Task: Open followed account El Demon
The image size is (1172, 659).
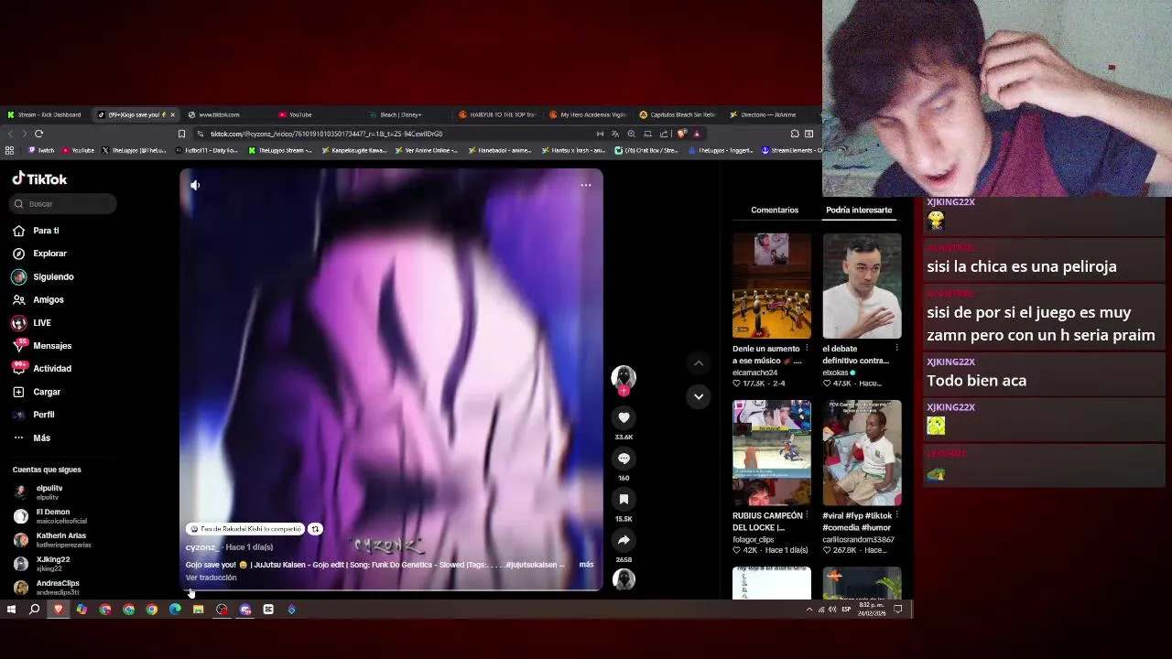Action: tap(52, 515)
